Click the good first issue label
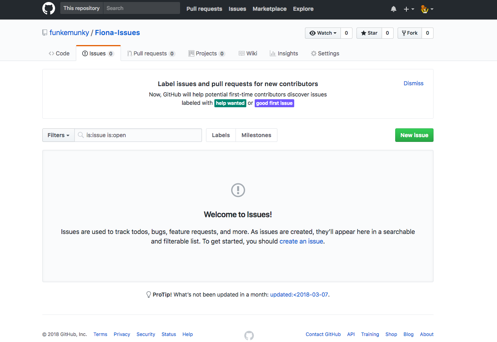This screenshot has height=342, width=497. point(275,103)
